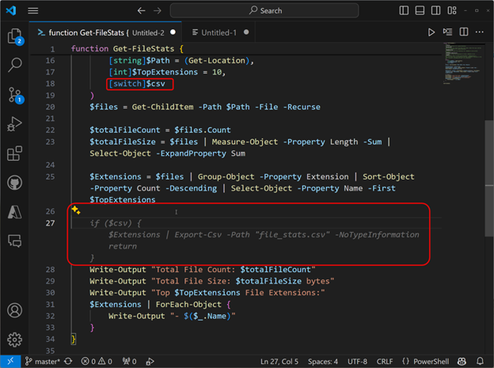Click the [int]$TopExtensions = 10 line
This screenshot has height=368, width=494.
pos(167,72)
